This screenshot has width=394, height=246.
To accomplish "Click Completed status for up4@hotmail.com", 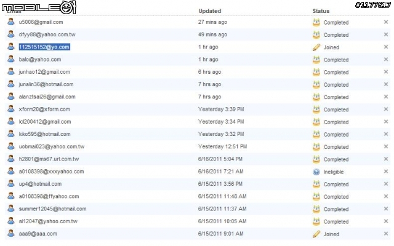I will click(336, 184).
